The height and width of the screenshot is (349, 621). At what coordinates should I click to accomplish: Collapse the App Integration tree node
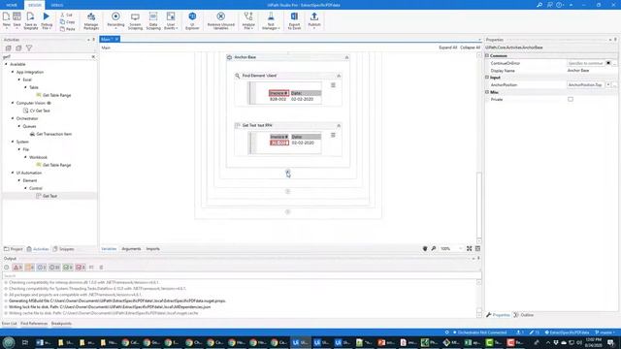[x=13, y=72]
